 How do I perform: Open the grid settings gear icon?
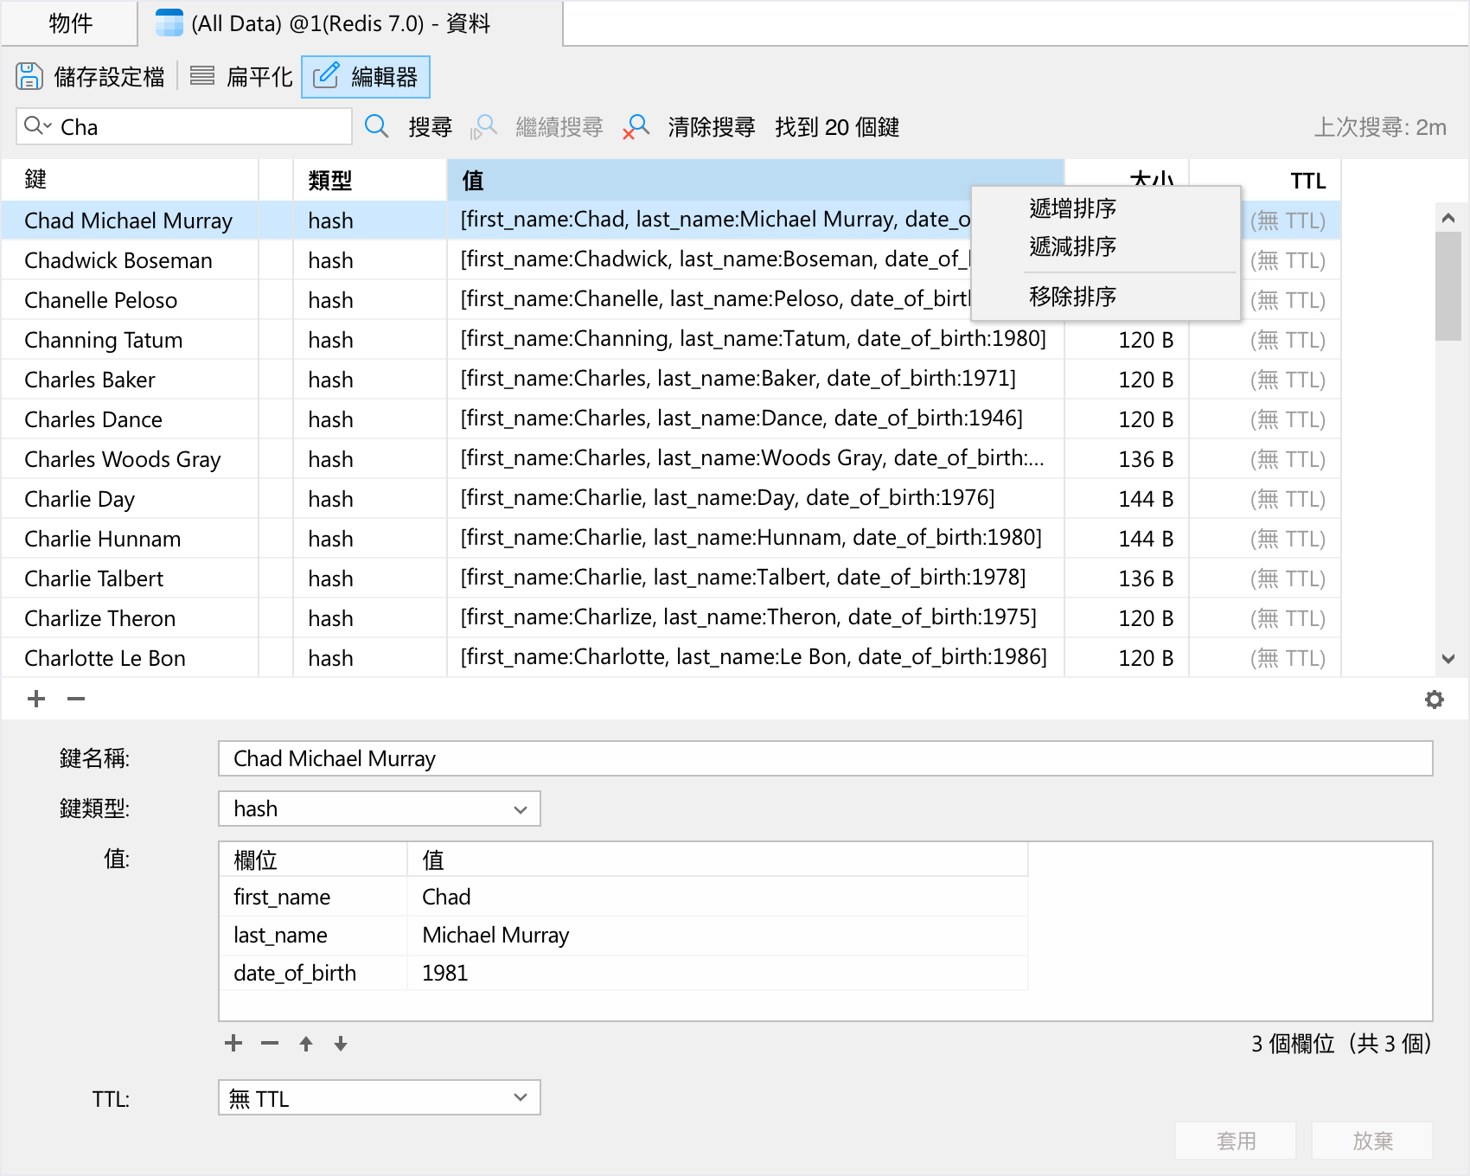(1434, 700)
